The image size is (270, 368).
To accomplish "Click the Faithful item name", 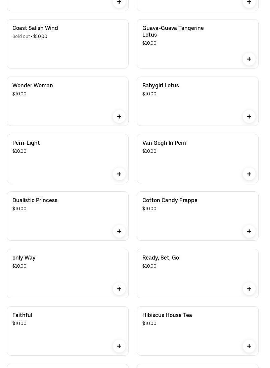I will coord(22,315).
